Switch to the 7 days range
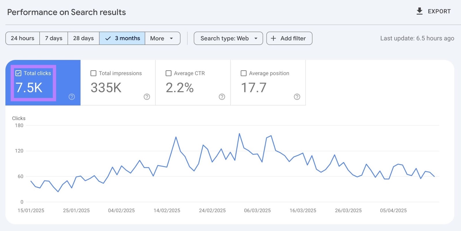Image resolution: width=461 pixels, height=231 pixels. point(54,38)
